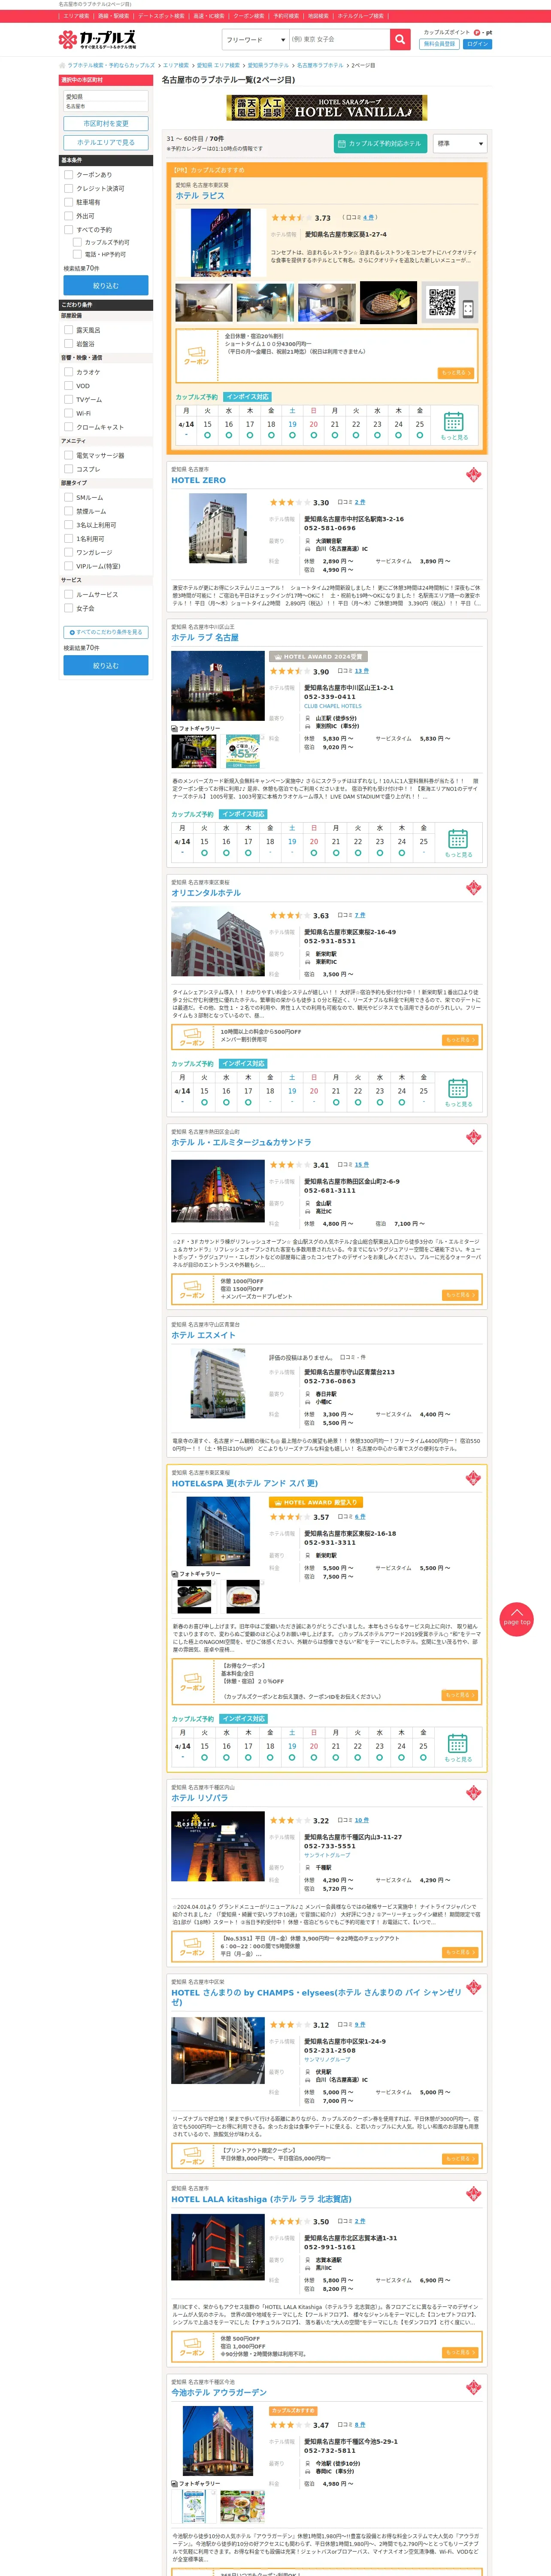Open ホテルグループ検索 in the top navigation
Viewport: 551px width, 2576px height.
coord(360,16)
